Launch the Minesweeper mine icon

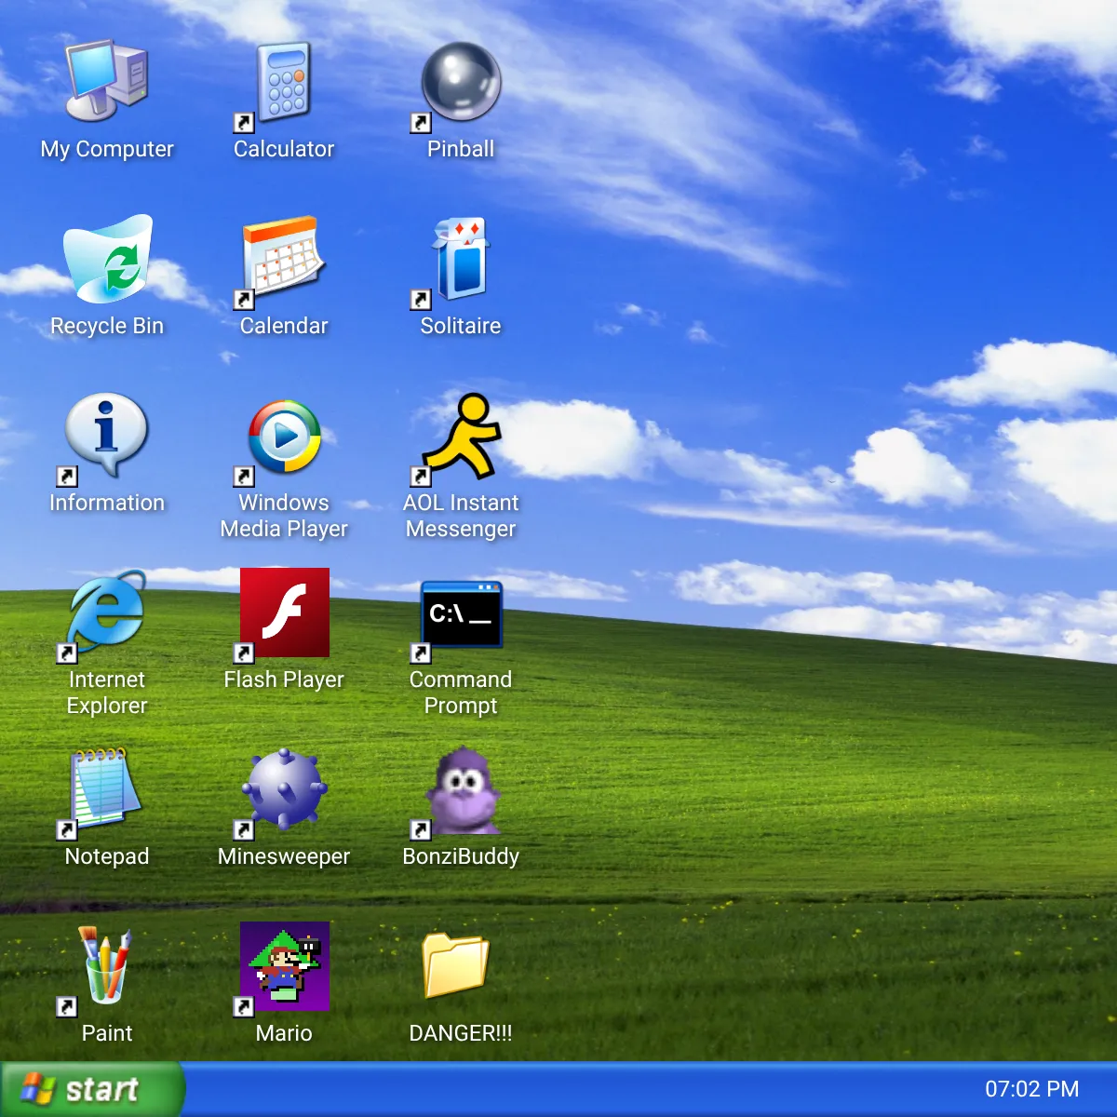(x=284, y=789)
